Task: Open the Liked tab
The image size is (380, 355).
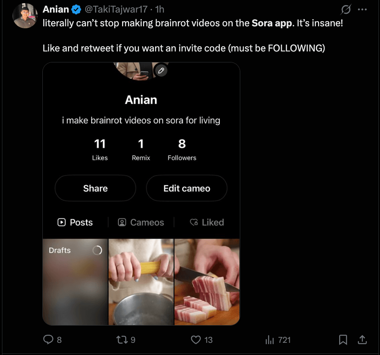Action: point(207,222)
